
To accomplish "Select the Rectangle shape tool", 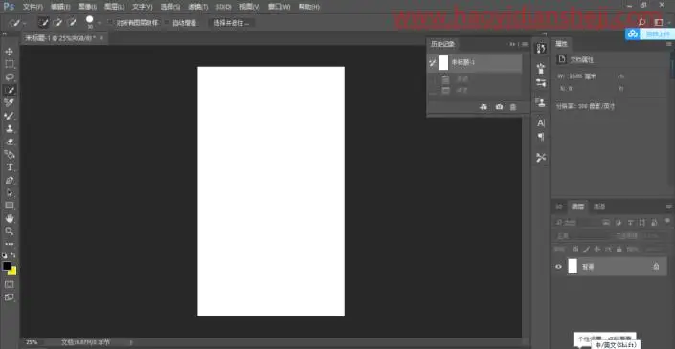I will [9, 206].
